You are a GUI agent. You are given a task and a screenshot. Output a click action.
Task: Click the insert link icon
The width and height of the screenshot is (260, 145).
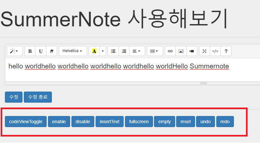pos(170,51)
